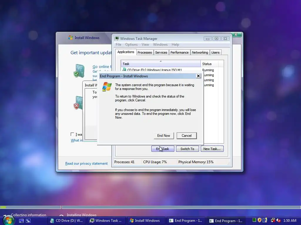
Task: Activate Windows Task Manager taskbar button
Action: 106,221
